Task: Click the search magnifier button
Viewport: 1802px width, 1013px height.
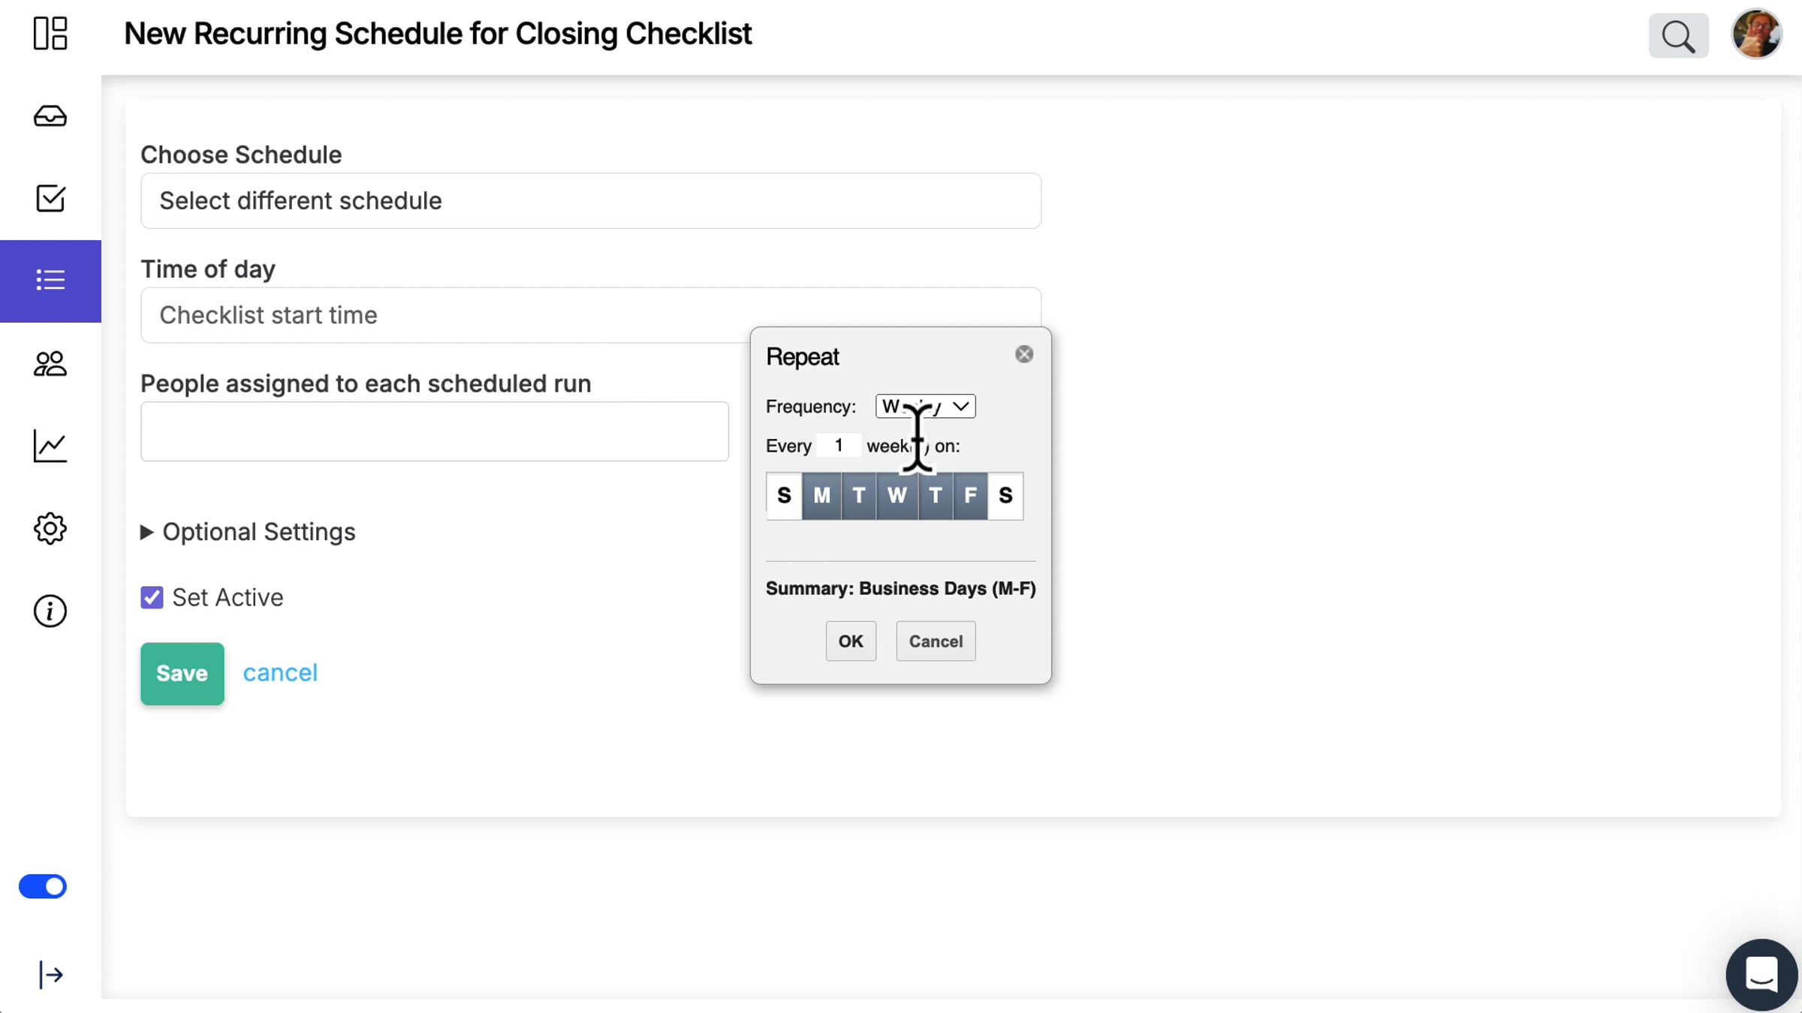Action: pyautogui.click(x=1678, y=35)
